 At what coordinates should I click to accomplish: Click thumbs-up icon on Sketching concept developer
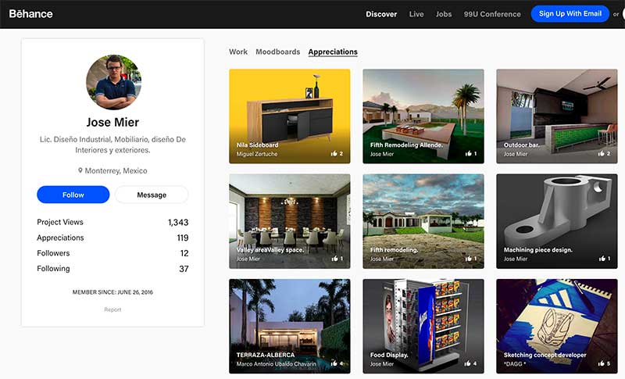(602, 363)
